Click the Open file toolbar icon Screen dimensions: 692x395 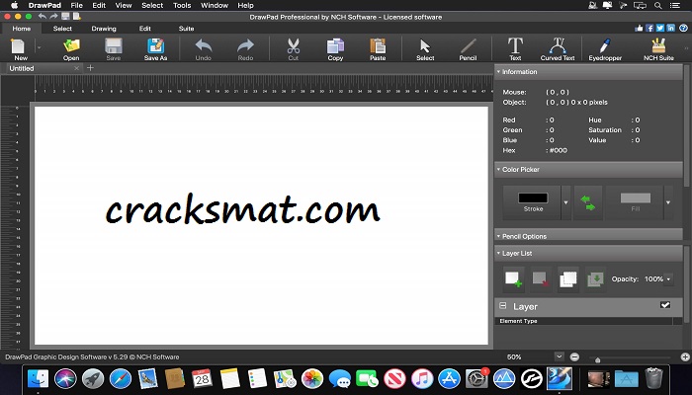(x=71, y=49)
